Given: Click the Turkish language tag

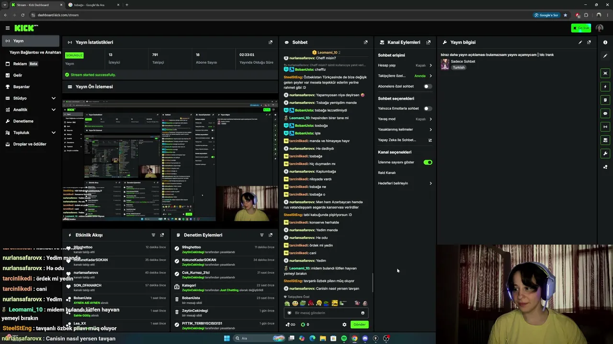Looking at the screenshot, I should point(459,67).
